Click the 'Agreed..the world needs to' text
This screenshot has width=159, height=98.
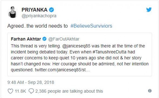tap(38, 26)
